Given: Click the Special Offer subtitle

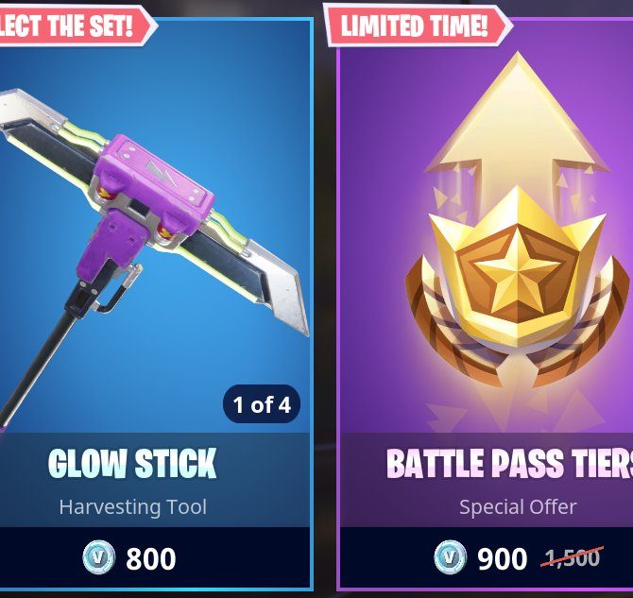Looking at the screenshot, I should tap(518, 506).
